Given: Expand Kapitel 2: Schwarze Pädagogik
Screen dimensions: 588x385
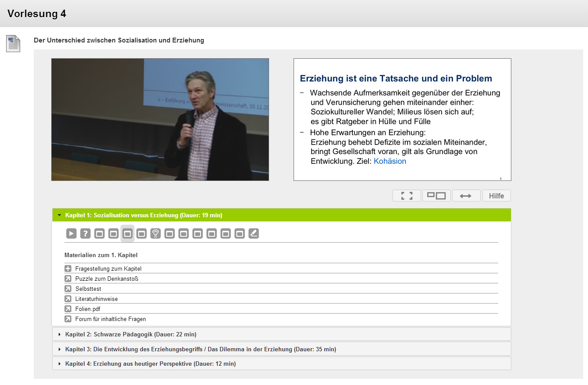Looking at the screenshot, I should 281,334.
